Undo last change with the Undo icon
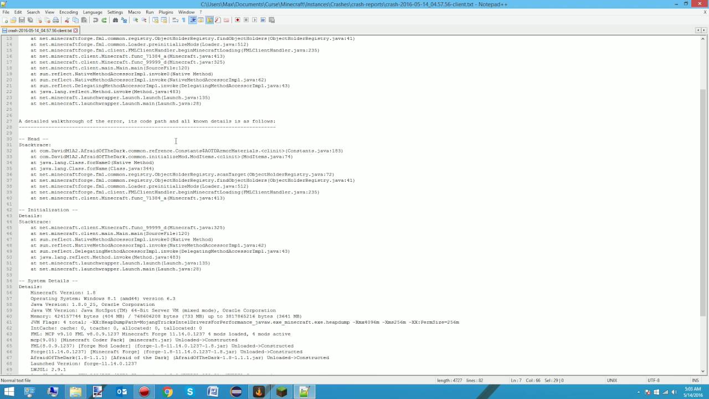This screenshot has width=709, height=399. point(95,20)
